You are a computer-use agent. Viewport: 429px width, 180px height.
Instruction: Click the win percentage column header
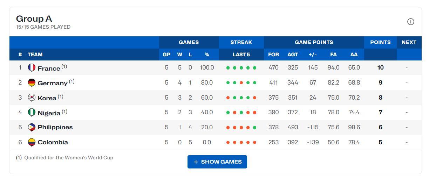[207, 55]
